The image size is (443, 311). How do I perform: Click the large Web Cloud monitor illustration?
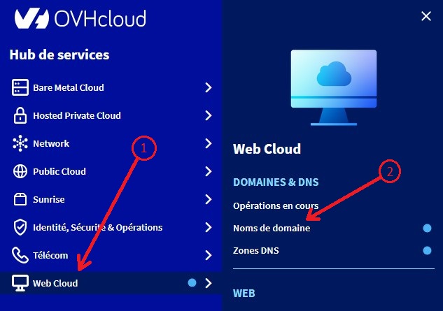[x=334, y=87]
